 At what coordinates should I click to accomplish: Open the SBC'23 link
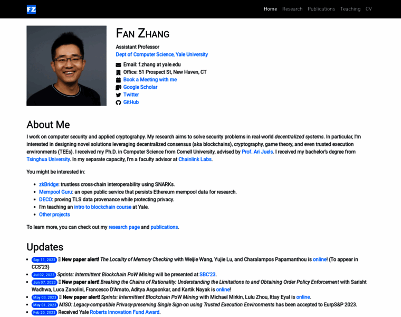point(207,275)
